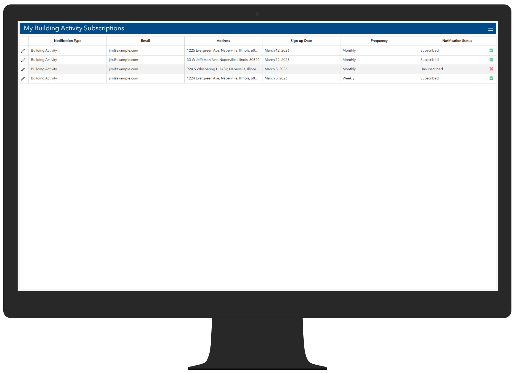Select the Unsubscribed status text

click(431, 69)
